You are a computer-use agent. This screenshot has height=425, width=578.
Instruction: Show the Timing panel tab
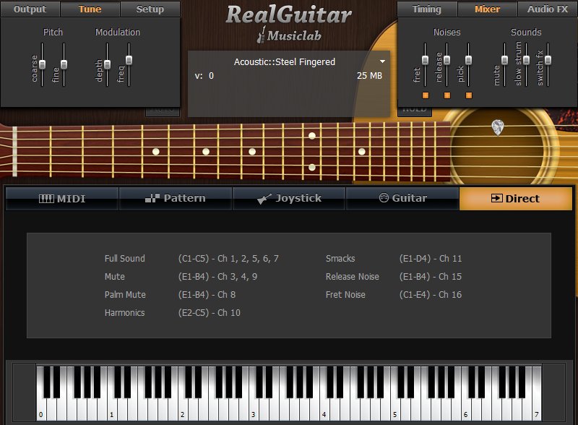427,9
